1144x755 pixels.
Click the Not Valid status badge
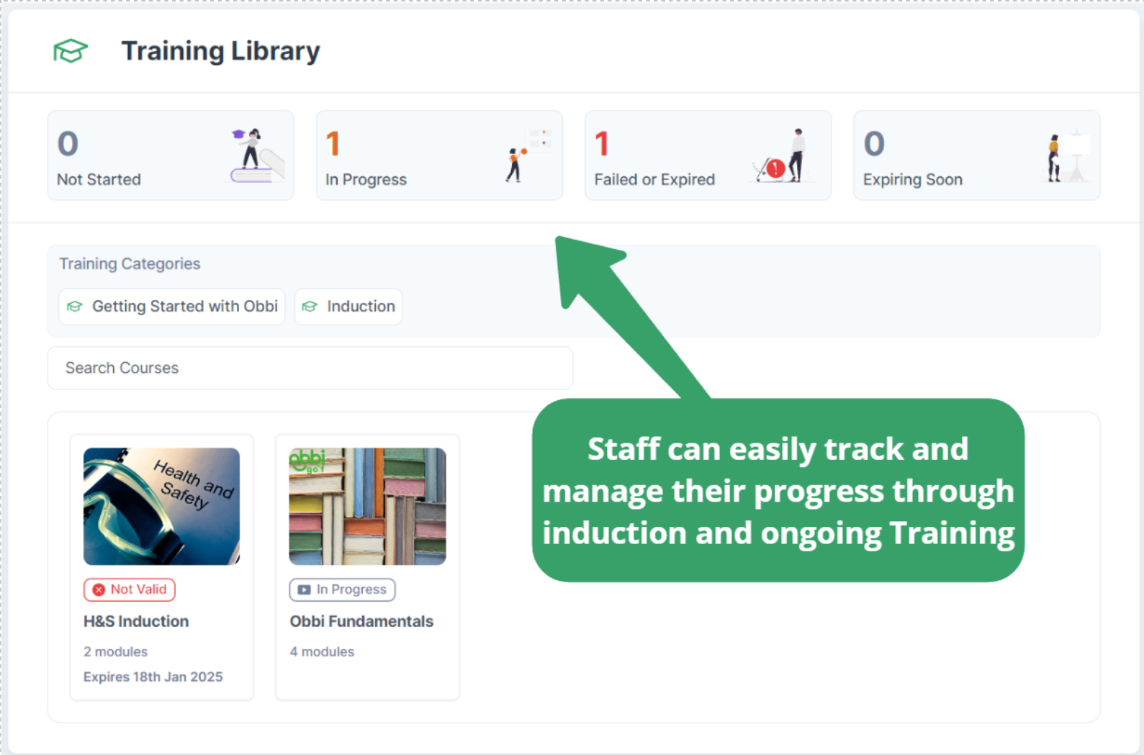(x=130, y=589)
